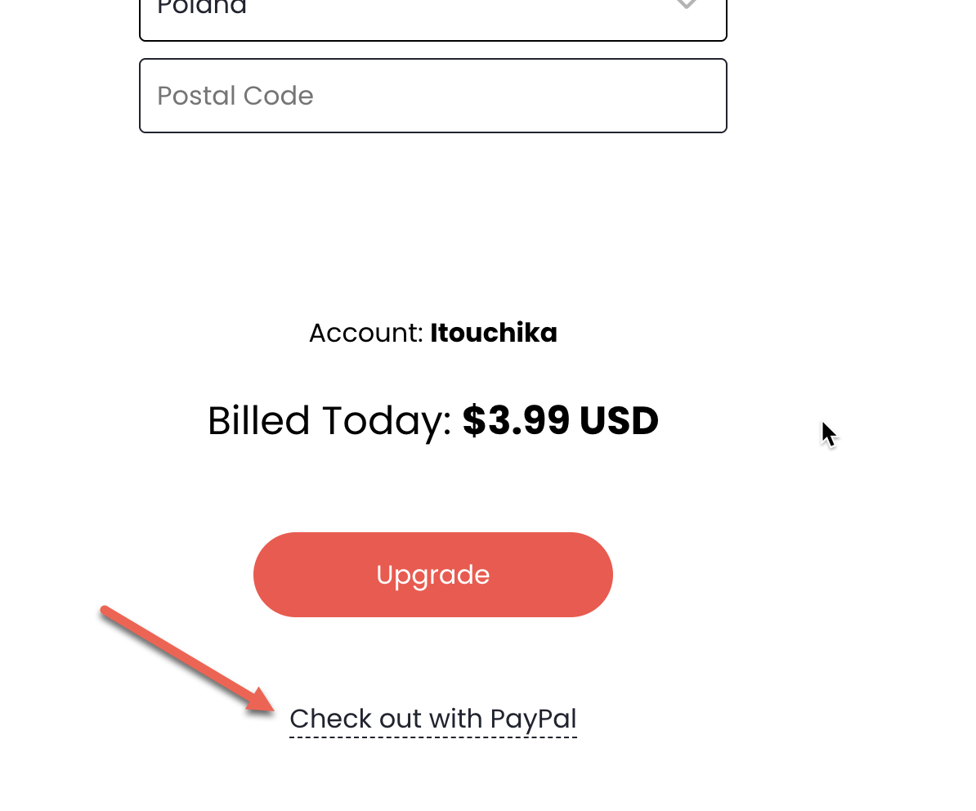
Task: Focus the Postal Code input field
Action: 432,95
